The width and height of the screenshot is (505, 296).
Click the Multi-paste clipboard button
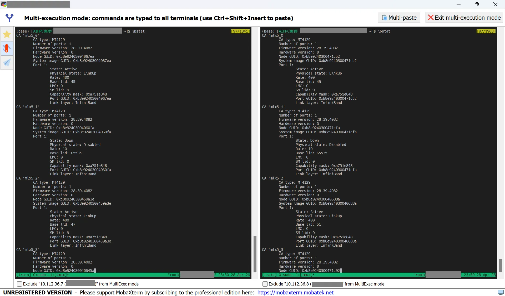tap(399, 18)
